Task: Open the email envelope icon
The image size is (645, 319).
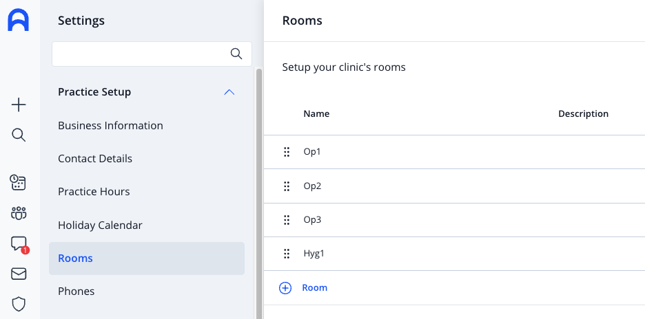Action: tap(19, 274)
